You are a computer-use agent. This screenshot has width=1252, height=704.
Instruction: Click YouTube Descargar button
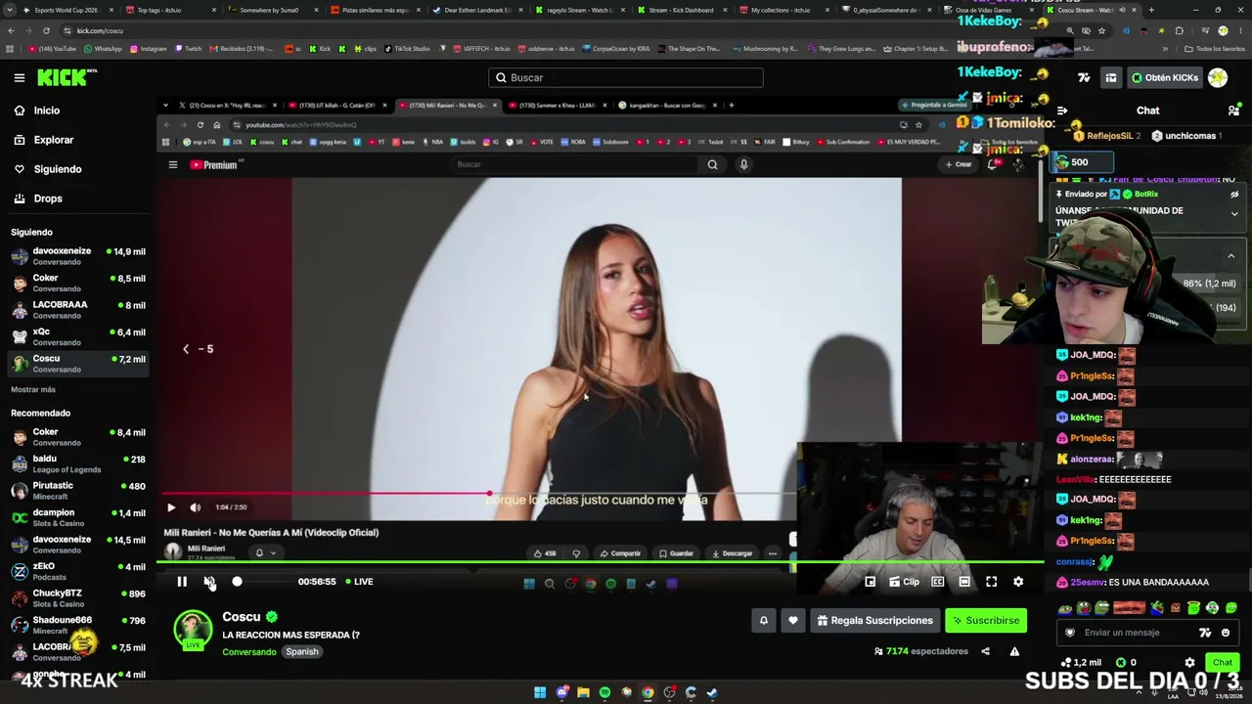pyautogui.click(x=733, y=553)
